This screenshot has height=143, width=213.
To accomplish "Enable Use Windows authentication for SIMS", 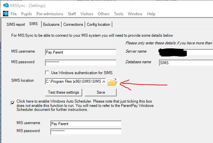I will [x=47, y=72].
